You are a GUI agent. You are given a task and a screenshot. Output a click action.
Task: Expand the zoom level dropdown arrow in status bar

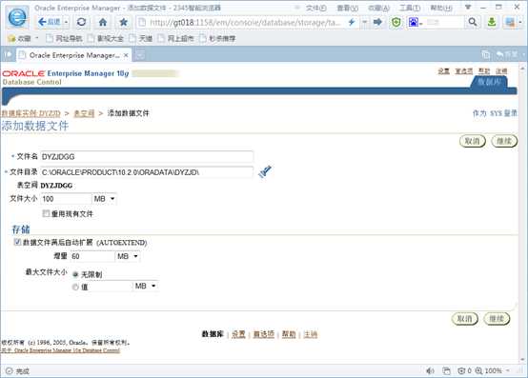pos(508,370)
